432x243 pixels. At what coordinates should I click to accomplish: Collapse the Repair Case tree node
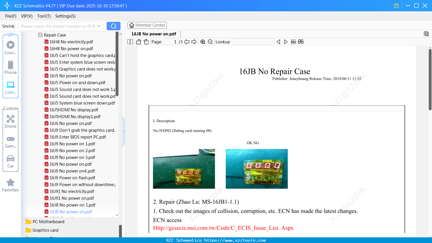40,35
